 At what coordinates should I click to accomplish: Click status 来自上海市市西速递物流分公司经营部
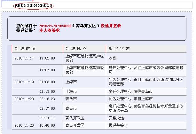(146, 82)
